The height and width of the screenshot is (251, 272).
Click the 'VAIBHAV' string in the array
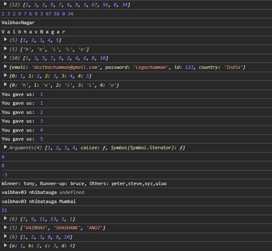click(x=35, y=228)
